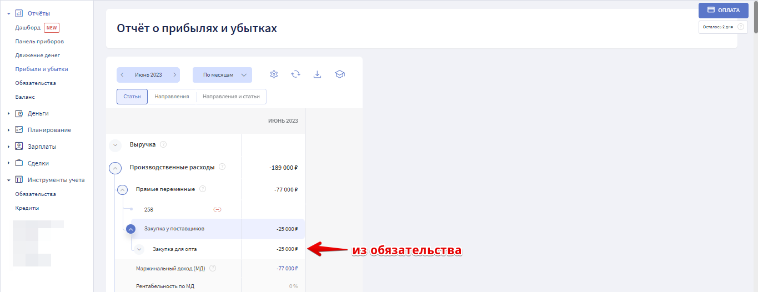Open Кредиты in the sidebar

point(27,208)
